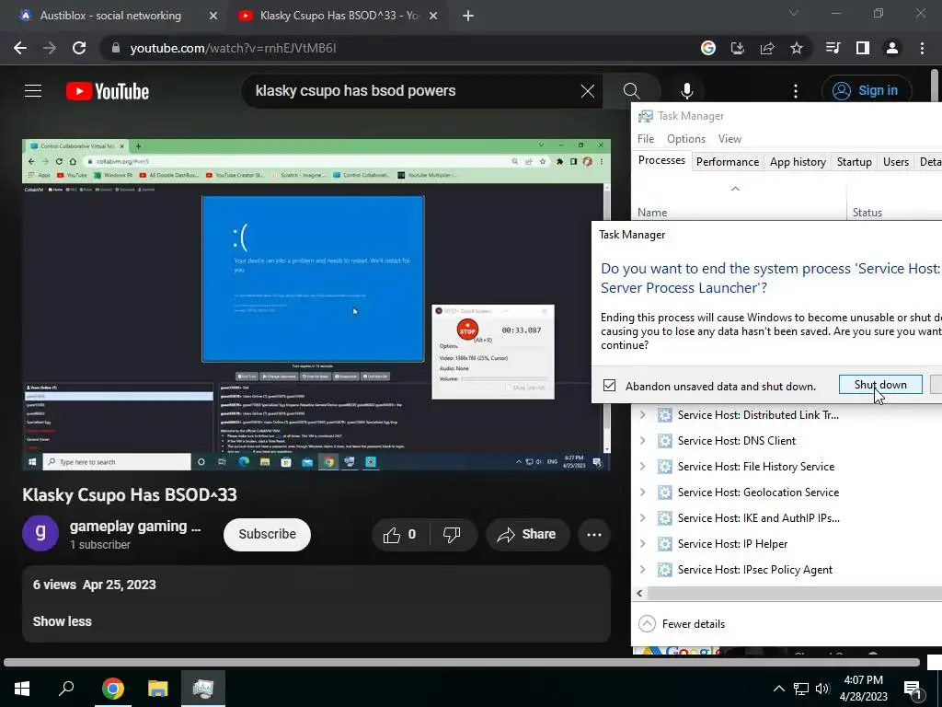Share this page via the address bar icon
This screenshot has height=707, width=942.
pos(767,48)
